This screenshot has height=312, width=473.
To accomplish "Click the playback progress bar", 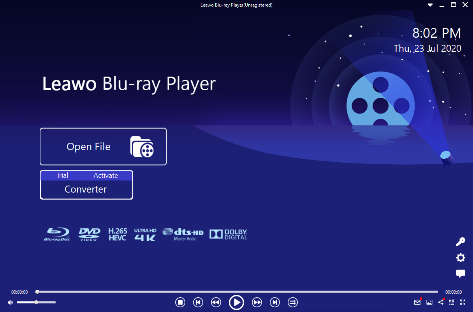I will [x=237, y=292].
